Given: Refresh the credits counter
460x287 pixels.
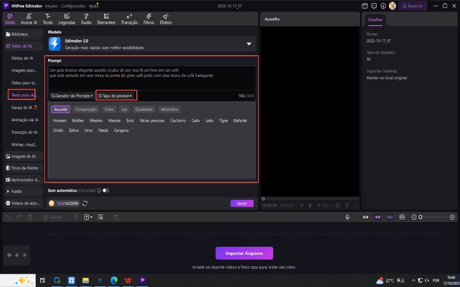Looking at the screenshot, I should tap(85, 203).
